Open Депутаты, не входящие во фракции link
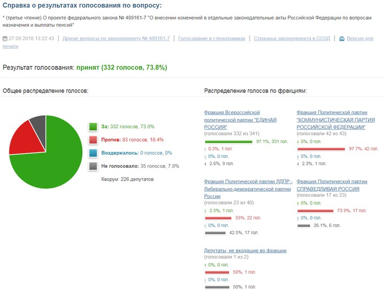This screenshot has height=296, width=384. (245, 251)
